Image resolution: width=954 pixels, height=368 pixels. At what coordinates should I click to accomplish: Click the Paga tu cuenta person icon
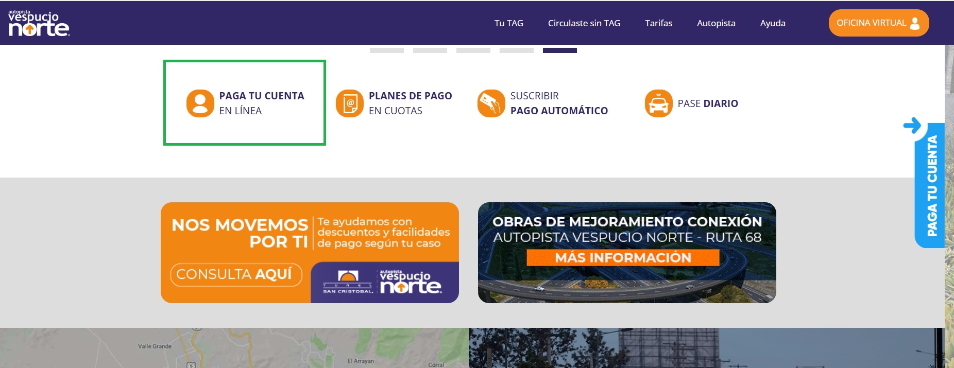pos(200,103)
